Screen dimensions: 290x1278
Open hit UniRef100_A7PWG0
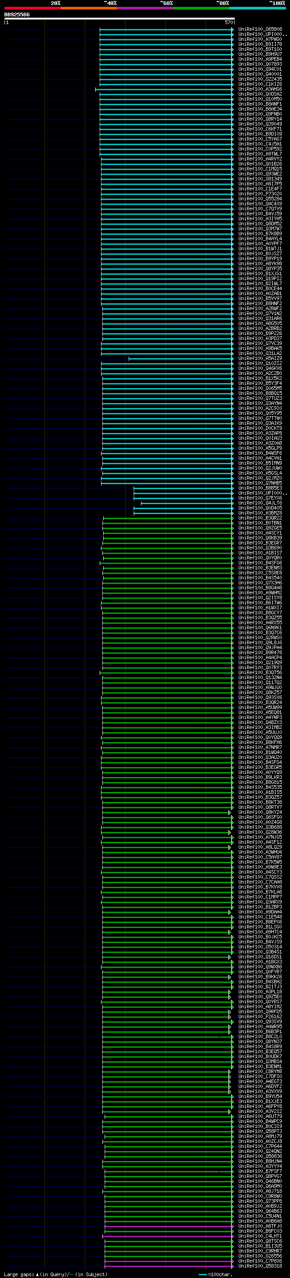[x=260, y=39]
